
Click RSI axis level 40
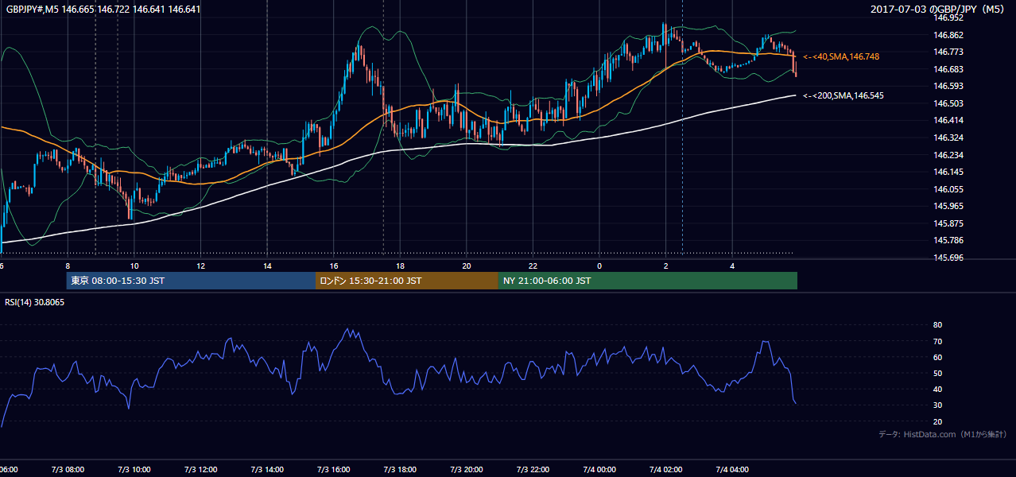coord(937,389)
